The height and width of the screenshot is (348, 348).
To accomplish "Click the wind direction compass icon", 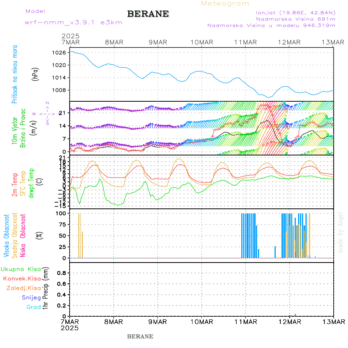I will (47, 114).
